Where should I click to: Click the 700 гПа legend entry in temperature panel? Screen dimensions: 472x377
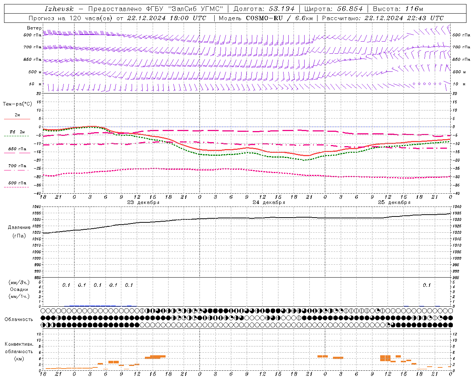pos(17,166)
